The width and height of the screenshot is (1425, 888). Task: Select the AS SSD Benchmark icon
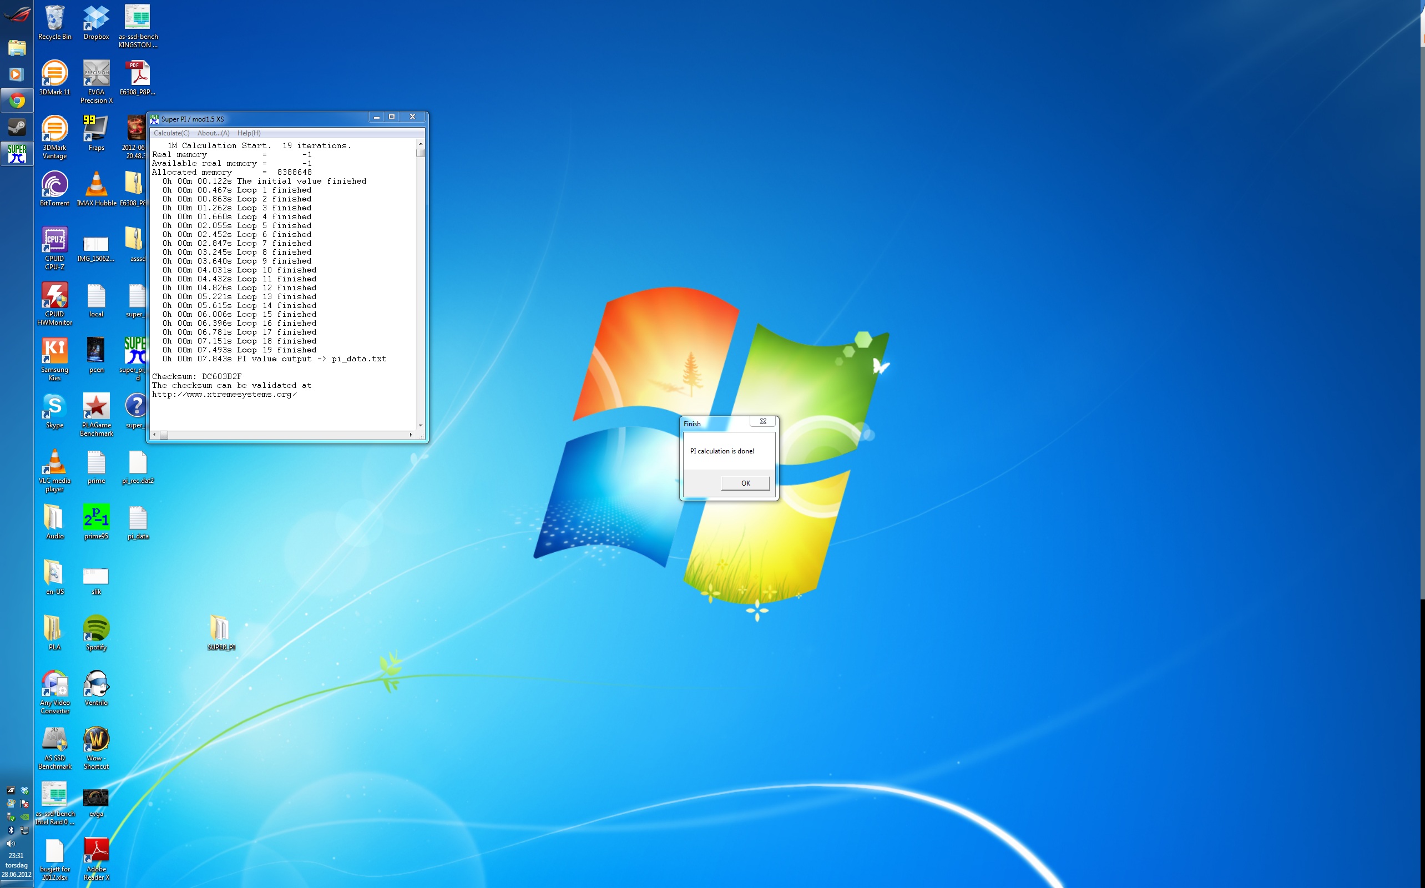click(x=54, y=748)
